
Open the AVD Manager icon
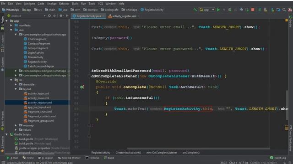pyautogui.click(x=266, y=10)
